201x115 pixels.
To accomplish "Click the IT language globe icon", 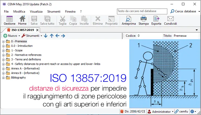I will point(192,111).
